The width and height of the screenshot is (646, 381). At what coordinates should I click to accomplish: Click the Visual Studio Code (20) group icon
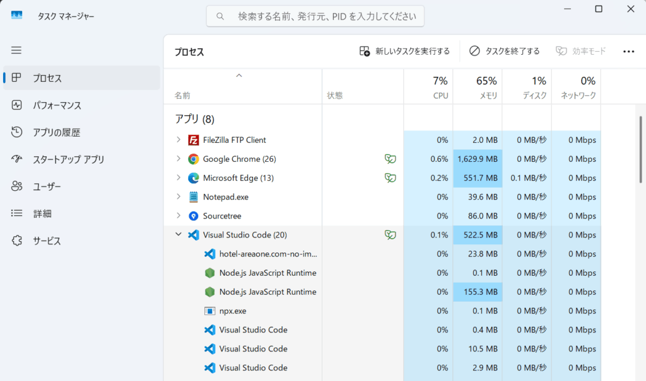[193, 235]
